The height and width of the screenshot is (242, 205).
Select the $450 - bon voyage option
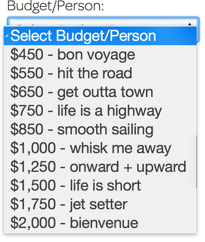coord(73,55)
